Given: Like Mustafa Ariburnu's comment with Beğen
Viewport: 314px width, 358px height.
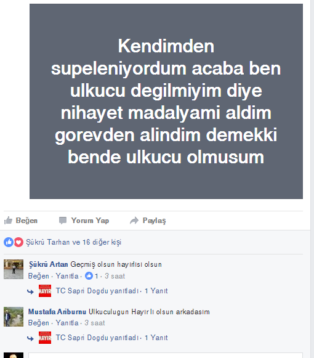Looking at the screenshot, I should click(x=39, y=323).
